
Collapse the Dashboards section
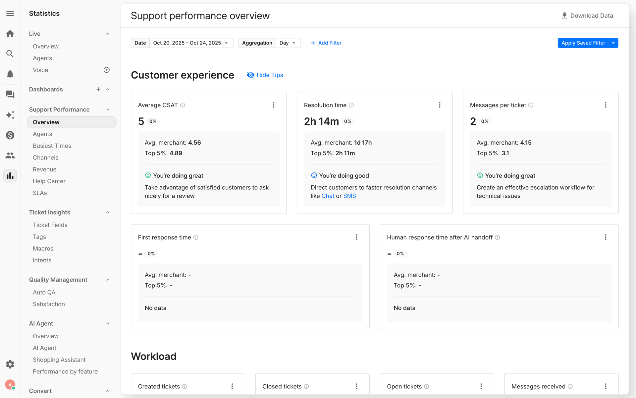click(108, 89)
